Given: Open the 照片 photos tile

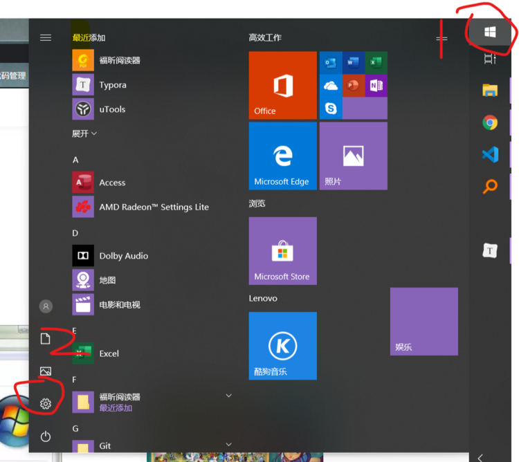Looking at the screenshot, I should point(354,156).
